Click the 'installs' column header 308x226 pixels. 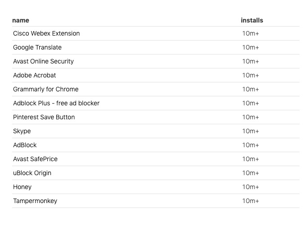click(252, 20)
